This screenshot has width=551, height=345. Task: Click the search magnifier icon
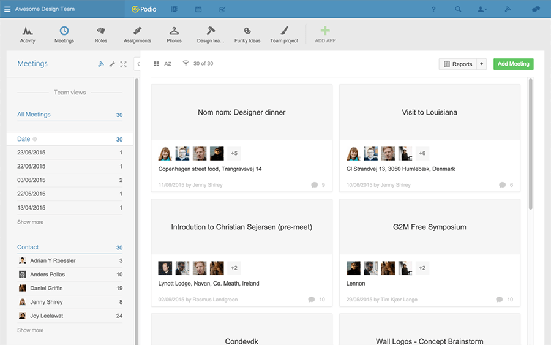coord(458,9)
